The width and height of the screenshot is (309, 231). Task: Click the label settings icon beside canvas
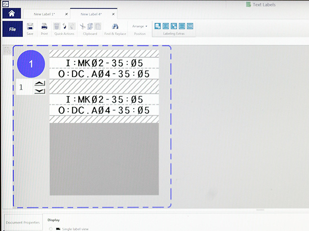coord(8,51)
